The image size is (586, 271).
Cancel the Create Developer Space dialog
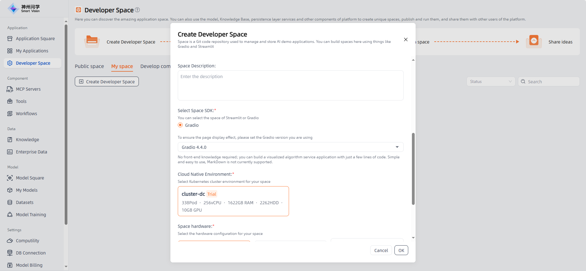coord(381,250)
